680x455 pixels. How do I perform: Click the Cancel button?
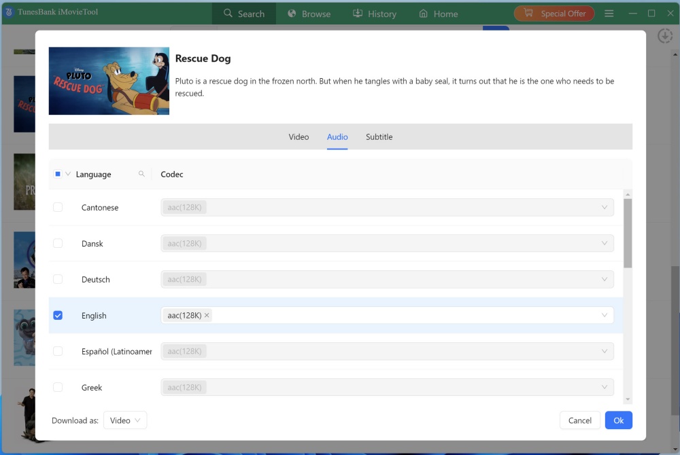tap(579, 420)
